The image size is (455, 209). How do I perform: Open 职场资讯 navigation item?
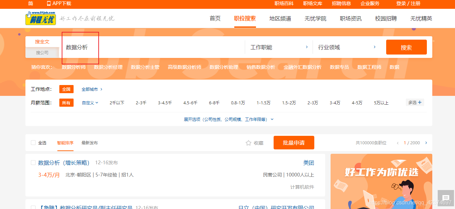click(351, 19)
